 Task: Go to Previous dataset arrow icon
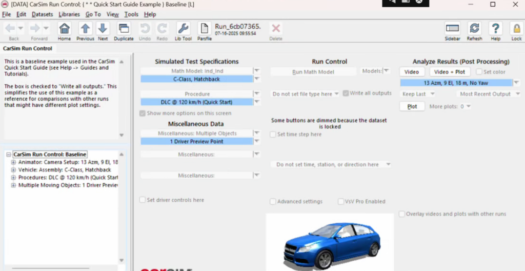tap(85, 29)
